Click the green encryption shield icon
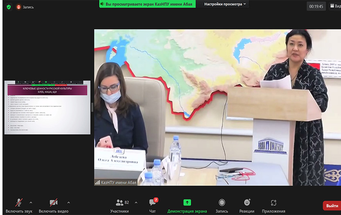This screenshot has width=341, height=215. click(x=8, y=7)
